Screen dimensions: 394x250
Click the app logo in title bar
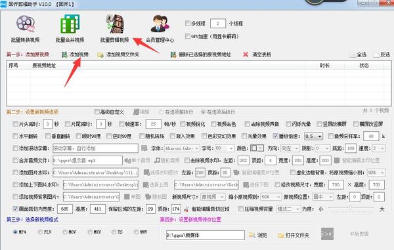point(3,4)
